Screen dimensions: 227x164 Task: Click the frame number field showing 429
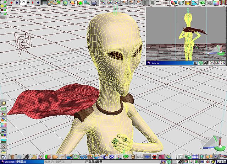23,2
